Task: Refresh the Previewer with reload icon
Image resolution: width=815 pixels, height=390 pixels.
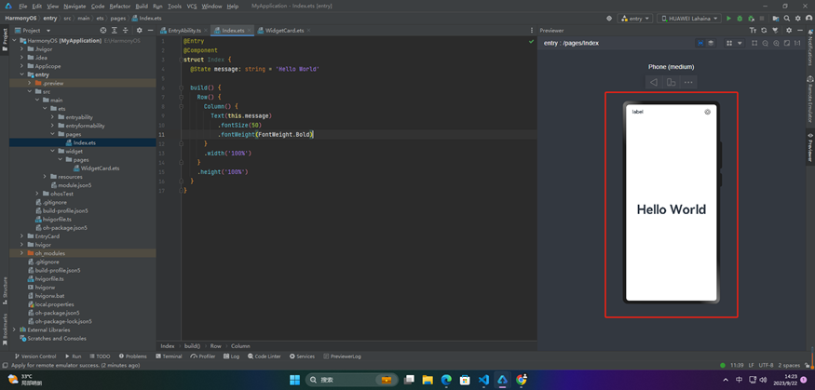Action: 764,31
